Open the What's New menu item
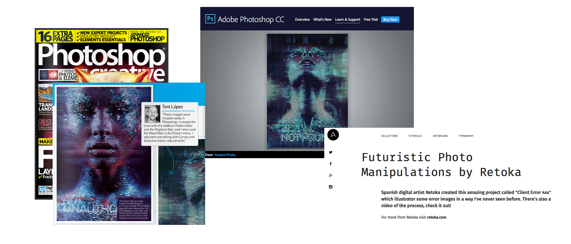Screen dimensions: 571x244 tap(322, 20)
